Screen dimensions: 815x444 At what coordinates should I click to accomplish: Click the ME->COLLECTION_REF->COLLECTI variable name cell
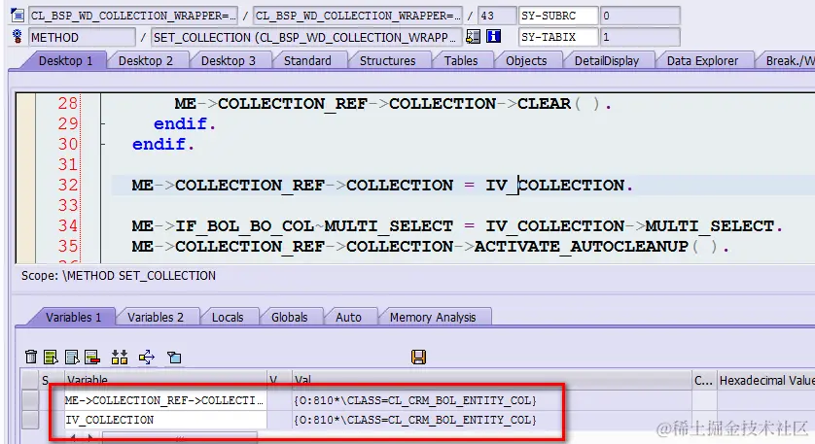tap(165, 400)
